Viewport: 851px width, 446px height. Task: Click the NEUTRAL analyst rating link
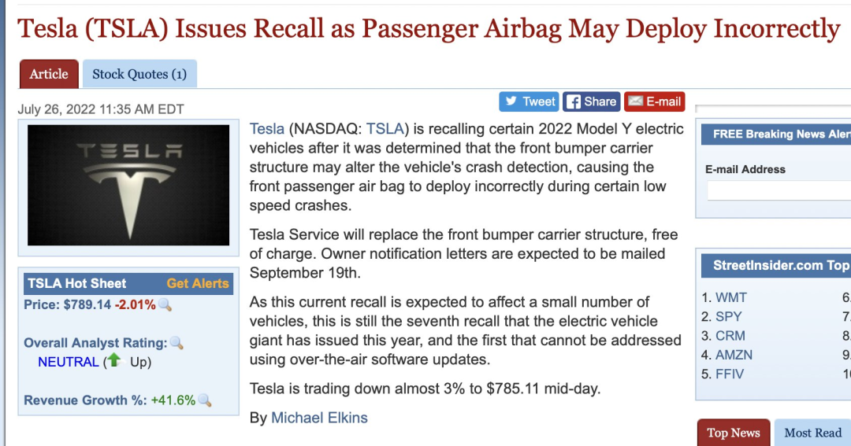[x=69, y=362]
